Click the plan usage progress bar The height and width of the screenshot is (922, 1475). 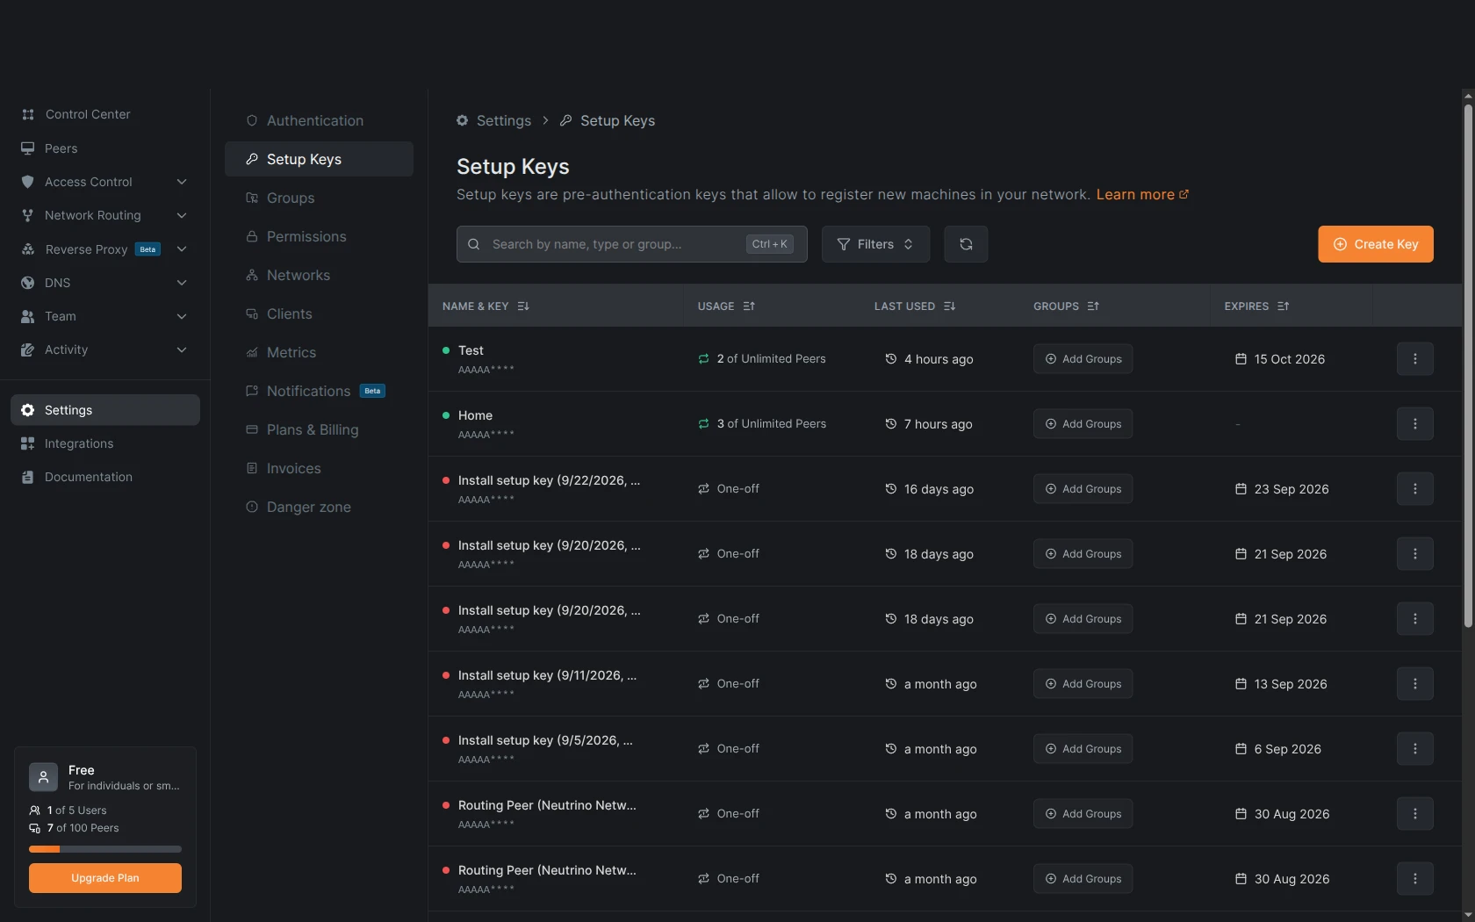tap(105, 849)
